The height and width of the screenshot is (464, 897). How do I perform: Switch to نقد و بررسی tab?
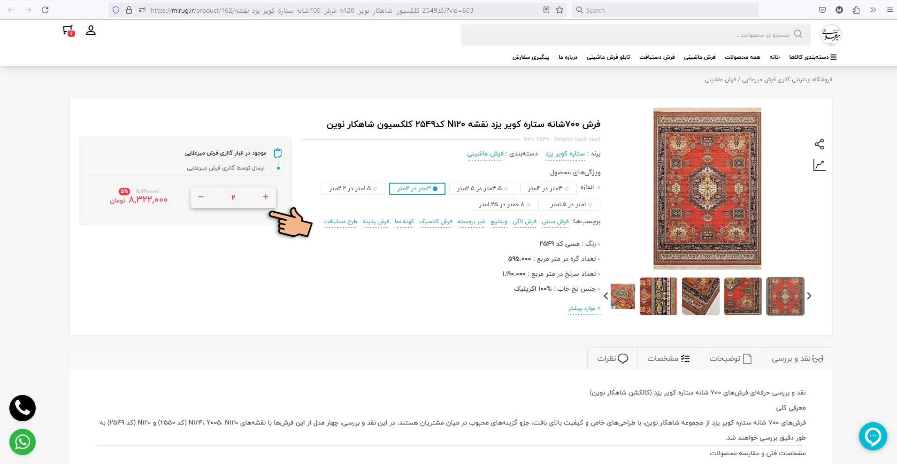(797, 359)
